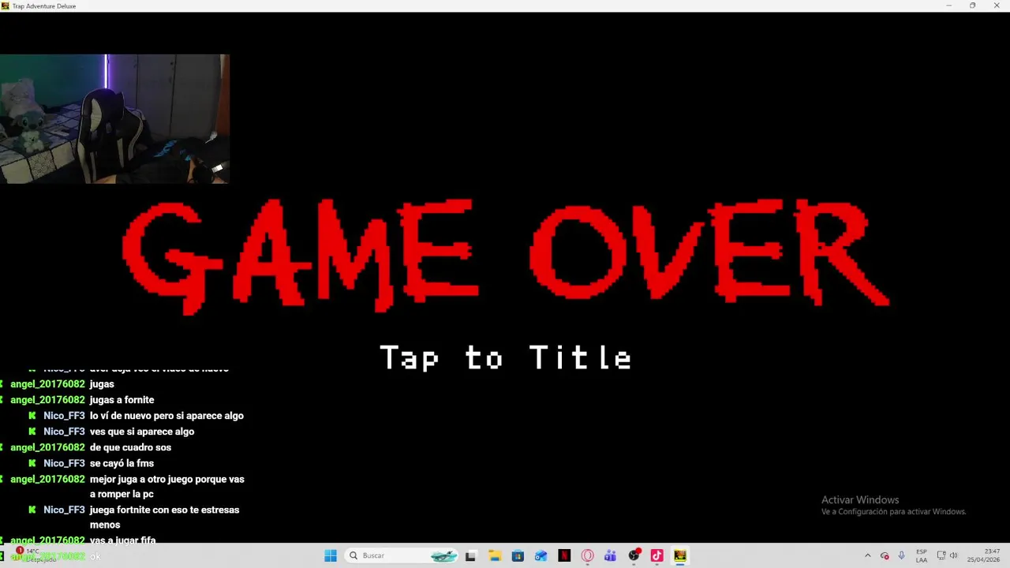Click message 'lo ví de nuevo pero si aparece algo'
Screen dimensions: 1010x568
[166, 416]
